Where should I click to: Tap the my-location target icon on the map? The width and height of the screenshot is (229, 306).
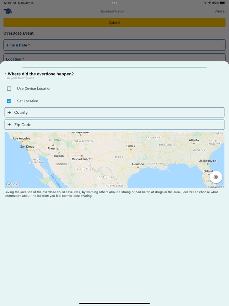[216, 177]
